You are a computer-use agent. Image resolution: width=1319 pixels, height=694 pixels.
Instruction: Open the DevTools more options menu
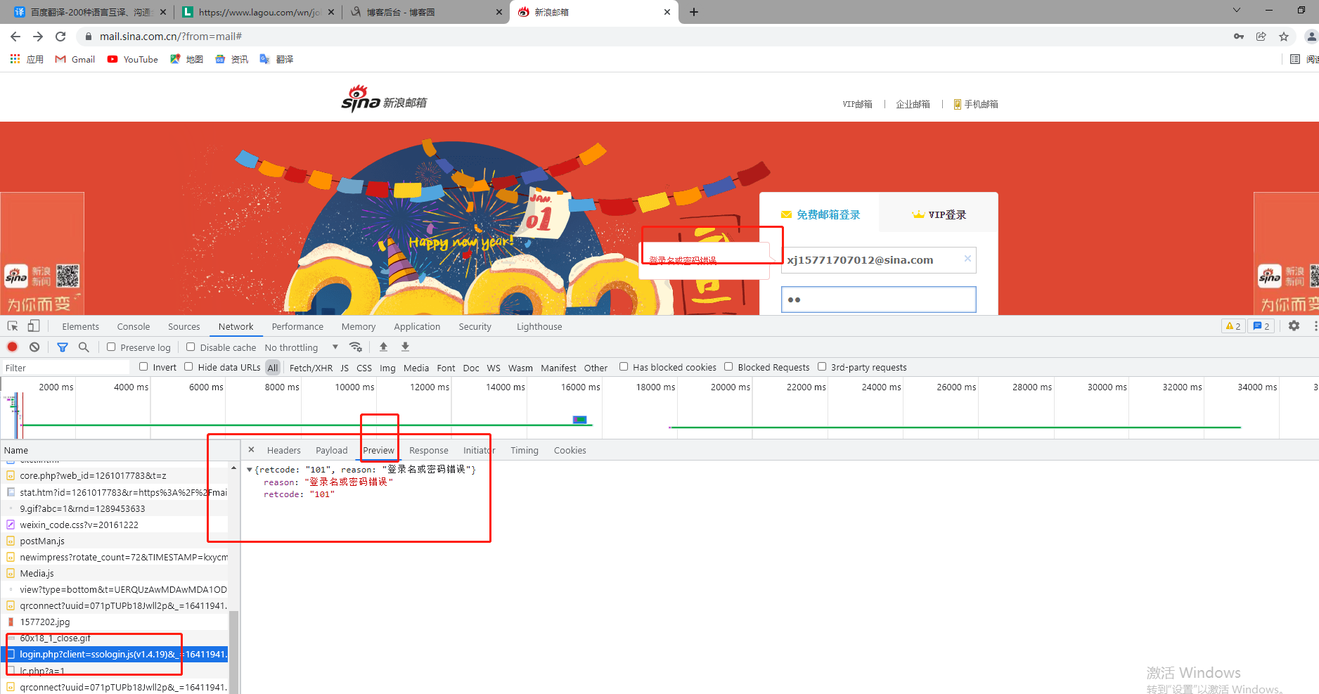[x=1315, y=326]
